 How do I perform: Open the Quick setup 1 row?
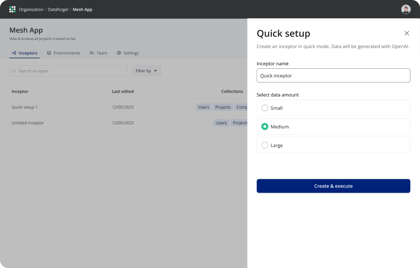pyautogui.click(x=25, y=107)
